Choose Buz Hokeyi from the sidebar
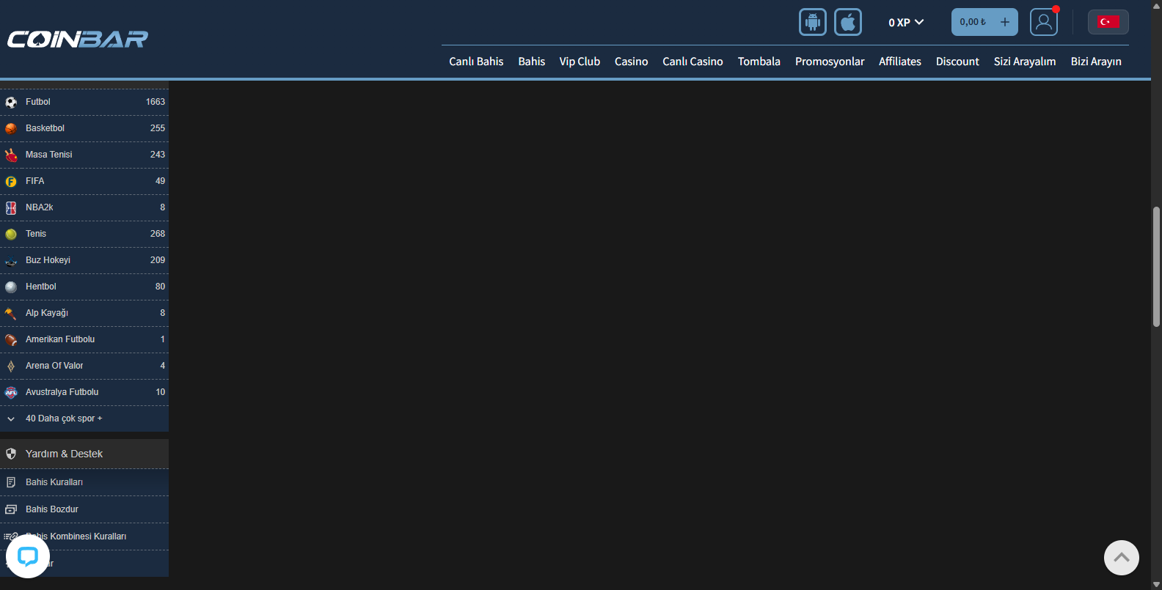Screen dimensions: 1162x590 point(48,260)
